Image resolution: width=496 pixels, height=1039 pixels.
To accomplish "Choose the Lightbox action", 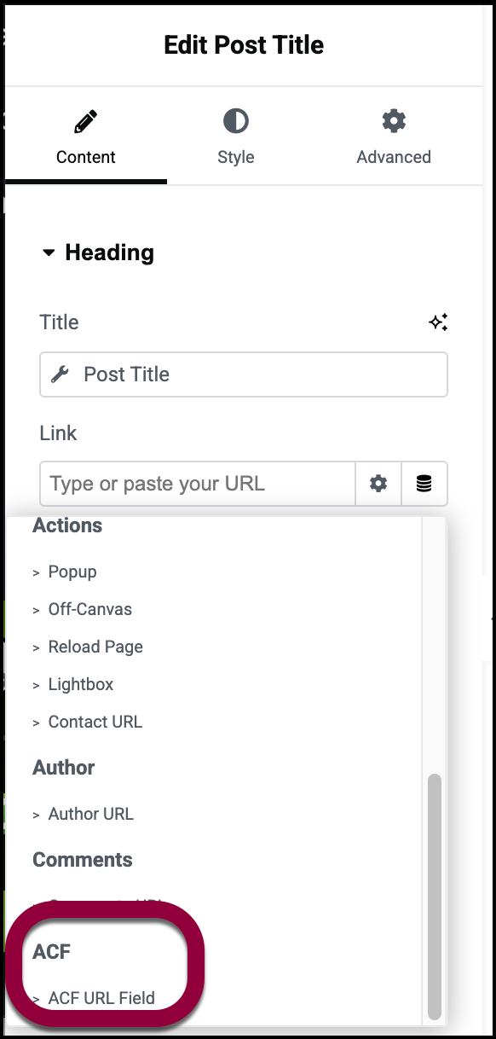I will click(x=81, y=684).
